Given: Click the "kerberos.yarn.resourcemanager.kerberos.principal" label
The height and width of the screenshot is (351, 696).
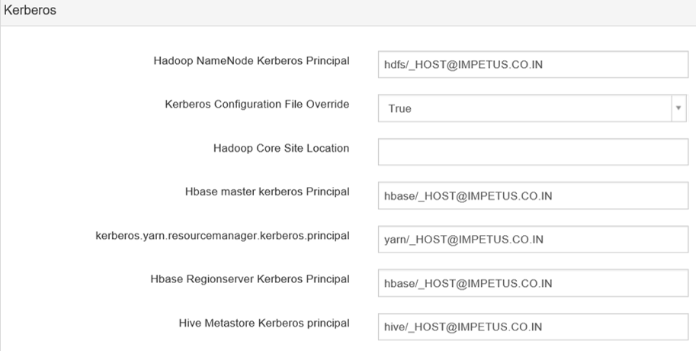Looking at the screenshot, I should tap(217, 236).
